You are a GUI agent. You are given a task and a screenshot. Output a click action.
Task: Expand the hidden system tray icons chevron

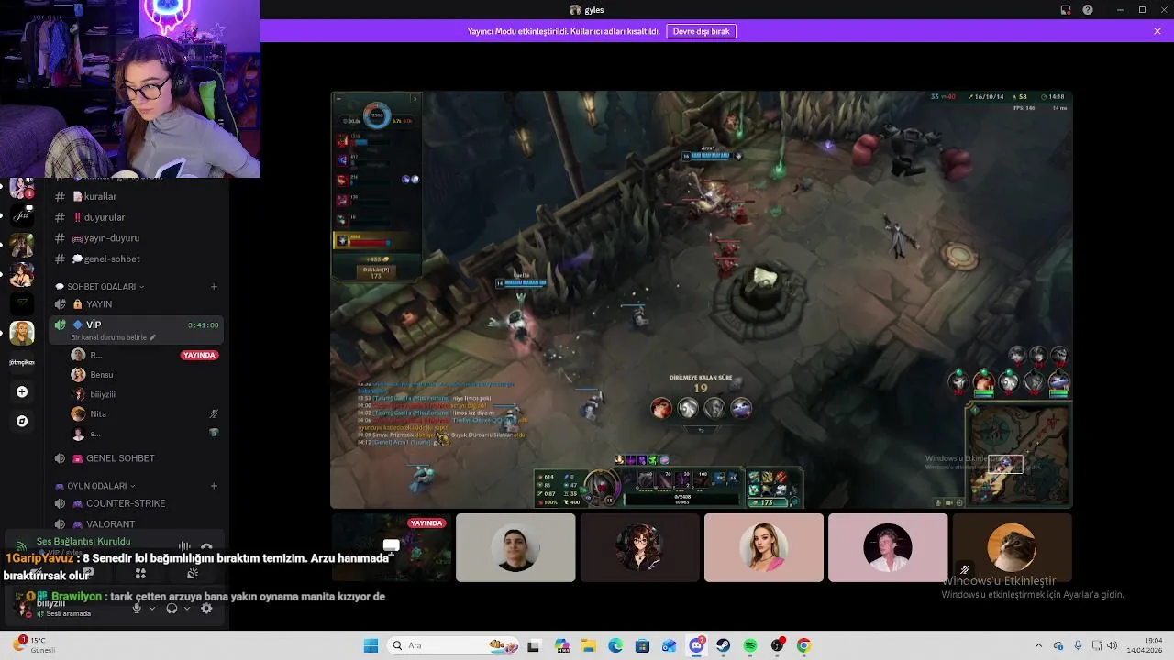coord(1038,645)
